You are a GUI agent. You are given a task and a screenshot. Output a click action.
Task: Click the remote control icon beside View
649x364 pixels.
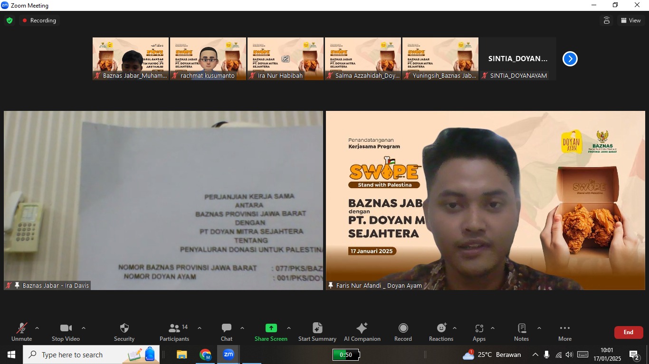tap(607, 20)
